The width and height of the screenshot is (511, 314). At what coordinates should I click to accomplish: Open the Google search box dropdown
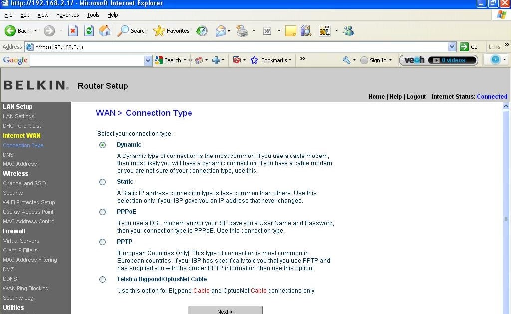click(148, 60)
